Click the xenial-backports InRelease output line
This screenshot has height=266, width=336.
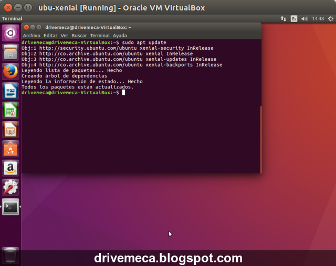click(122, 65)
